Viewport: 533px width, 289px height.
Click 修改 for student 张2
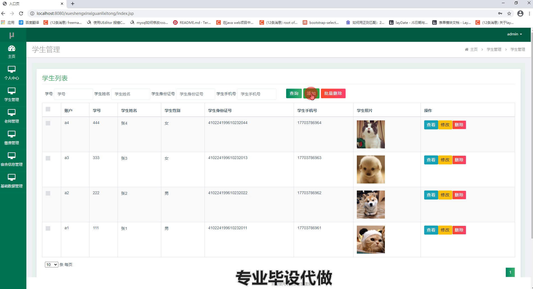click(445, 195)
